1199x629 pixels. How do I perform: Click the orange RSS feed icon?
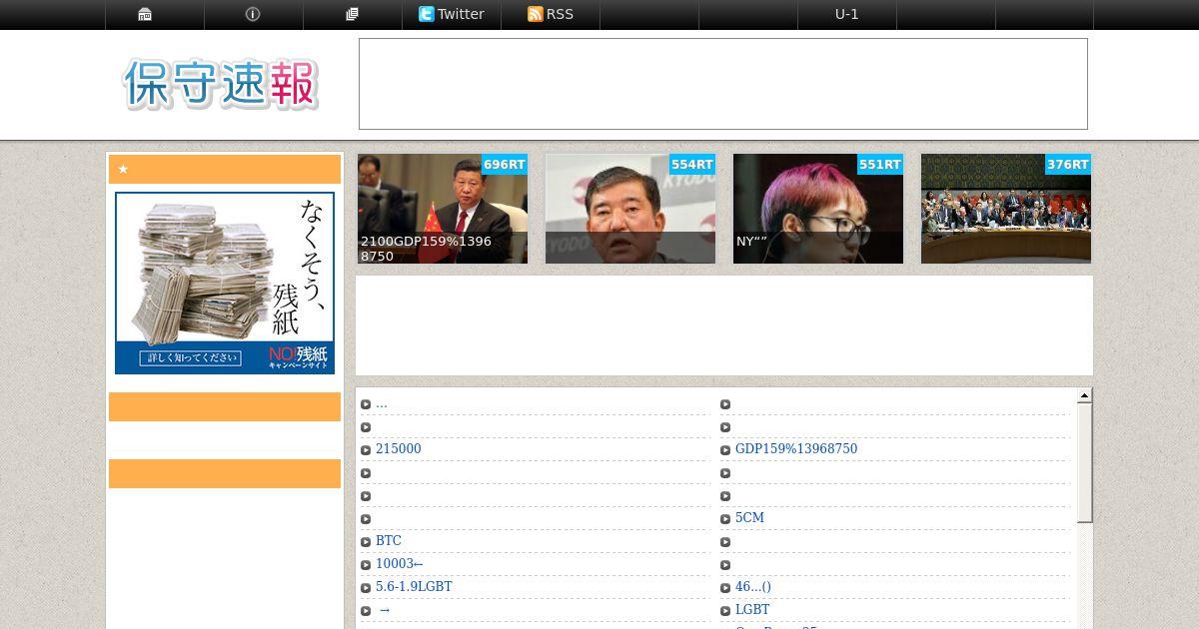point(535,14)
